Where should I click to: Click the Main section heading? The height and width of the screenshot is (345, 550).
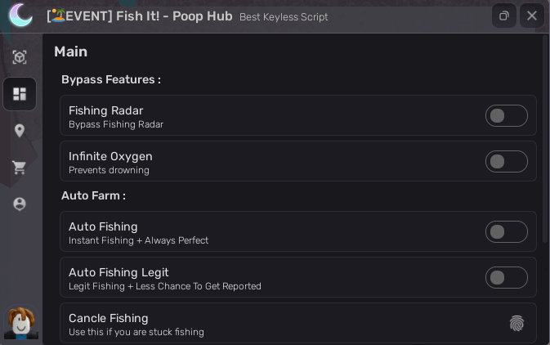(71, 52)
